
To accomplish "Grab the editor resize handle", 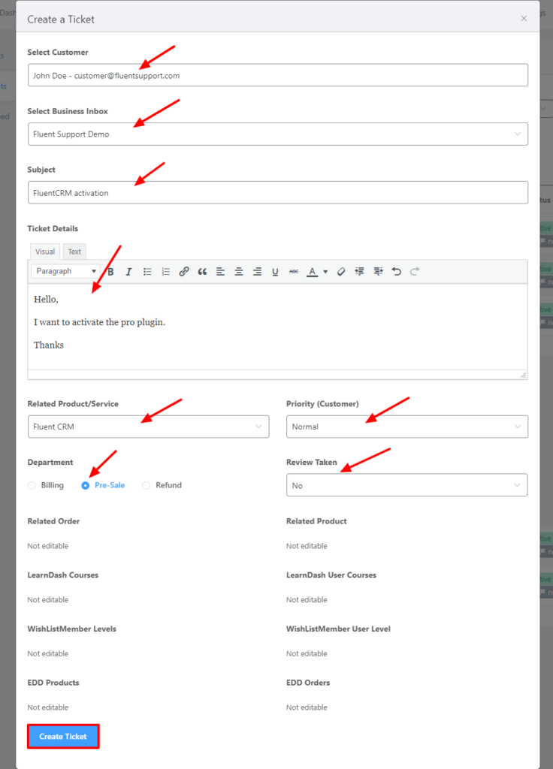I will click(x=523, y=375).
